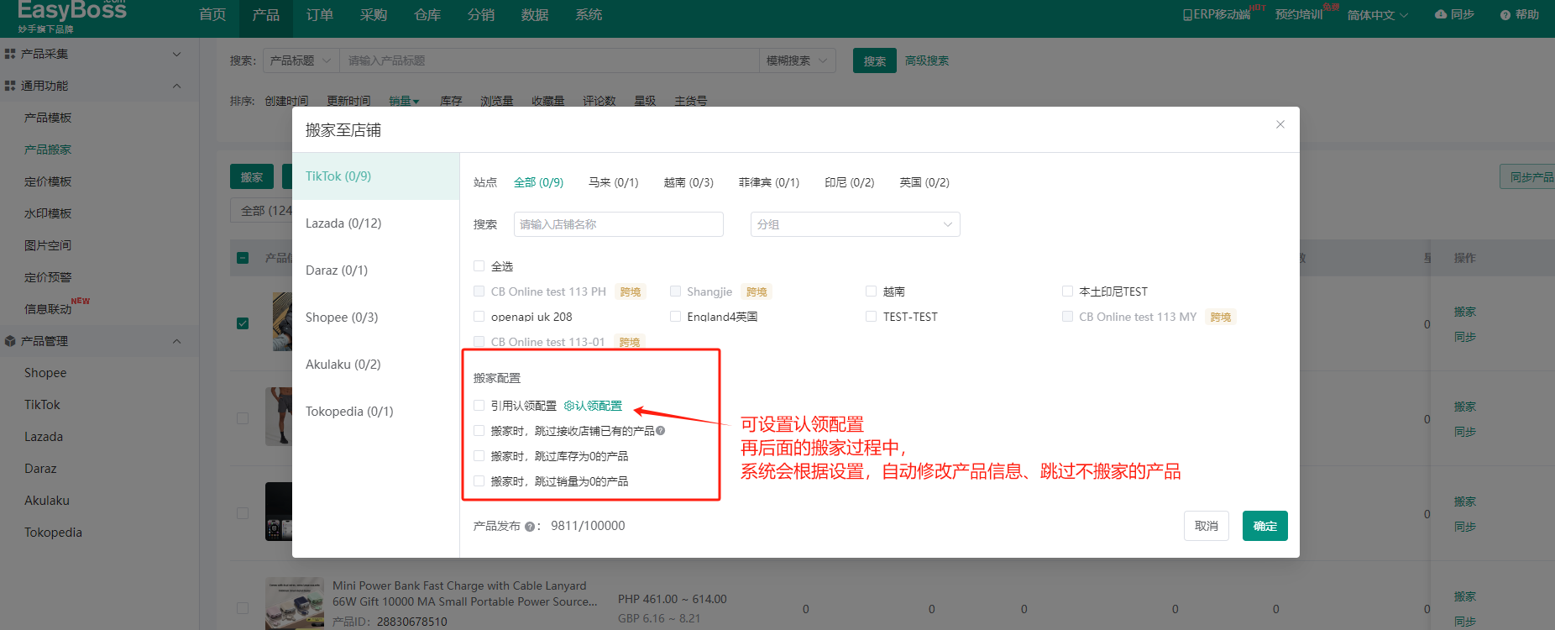Open 高级搜索 link
The width and height of the screenshot is (1555, 630).
click(x=927, y=60)
